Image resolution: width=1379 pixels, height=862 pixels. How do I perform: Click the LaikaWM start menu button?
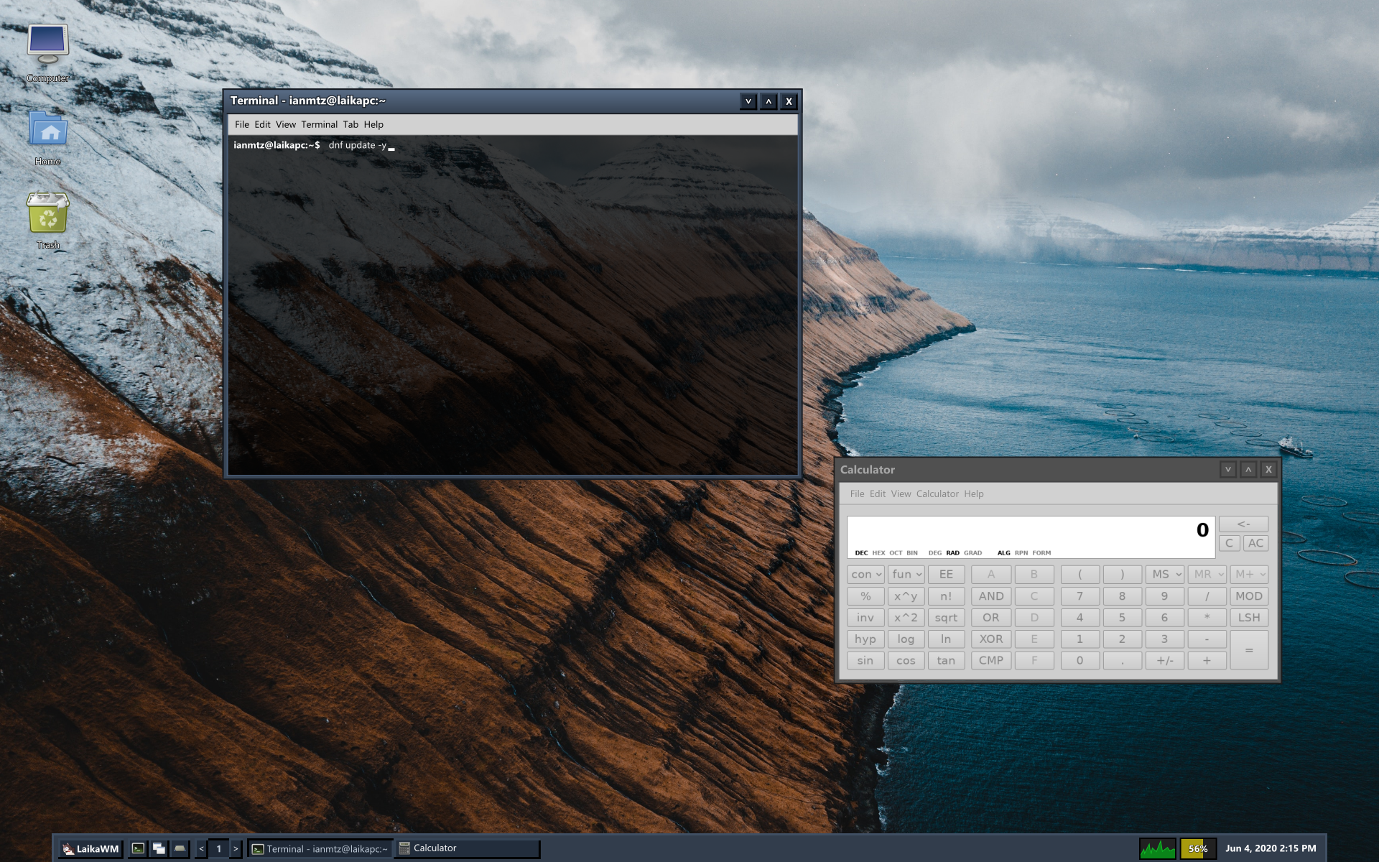(x=90, y=848)
